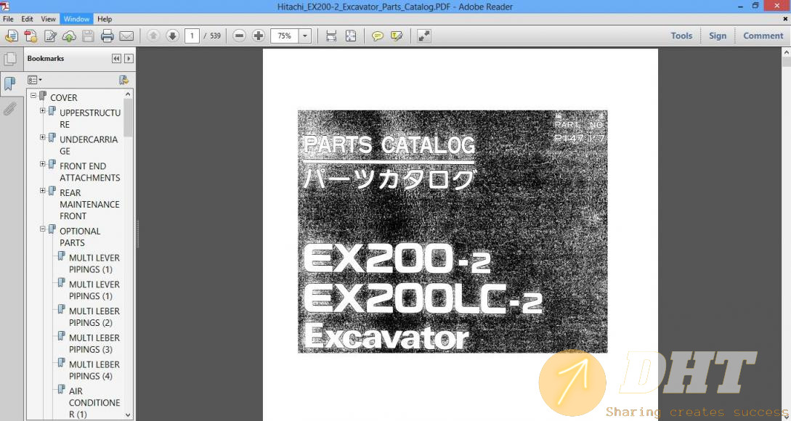Click the scrolling page view icon
791x421 pixels.
click(x=331, y=36)
